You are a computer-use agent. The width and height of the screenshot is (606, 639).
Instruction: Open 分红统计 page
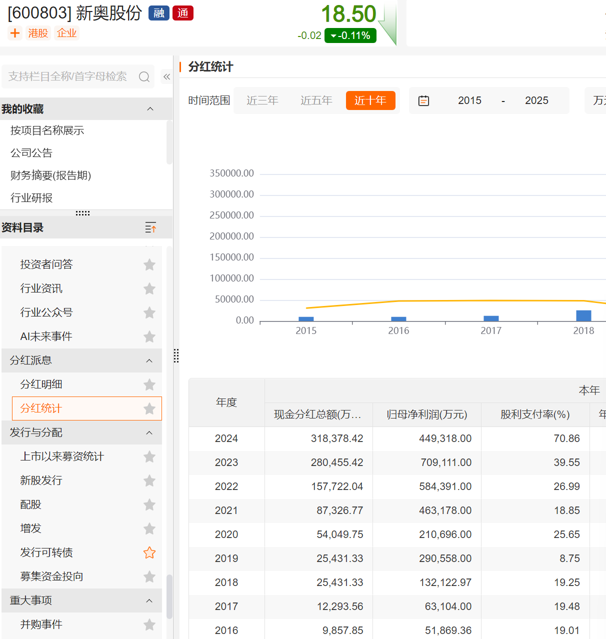(41, 408)
